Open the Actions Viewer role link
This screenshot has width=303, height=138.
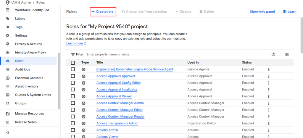point(107,137)
